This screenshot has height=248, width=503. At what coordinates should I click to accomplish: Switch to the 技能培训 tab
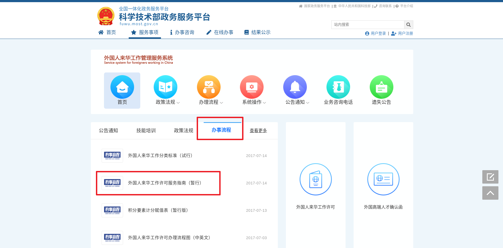pos(146,131)
